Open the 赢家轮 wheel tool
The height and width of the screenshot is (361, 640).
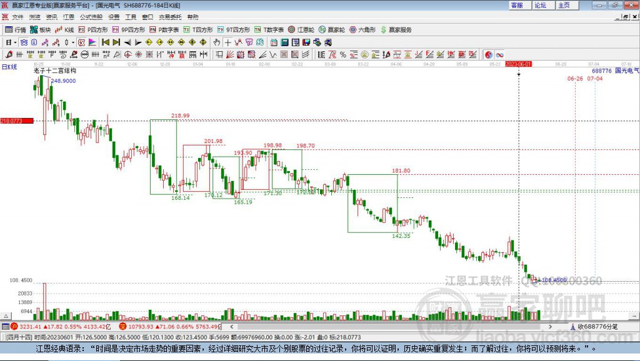tap(332, 30)
